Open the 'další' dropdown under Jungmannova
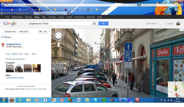 point(34,54)
